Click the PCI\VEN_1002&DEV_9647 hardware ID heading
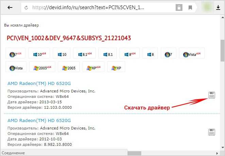The width and height of the screenshot is (225, 156). coord(69,38)
